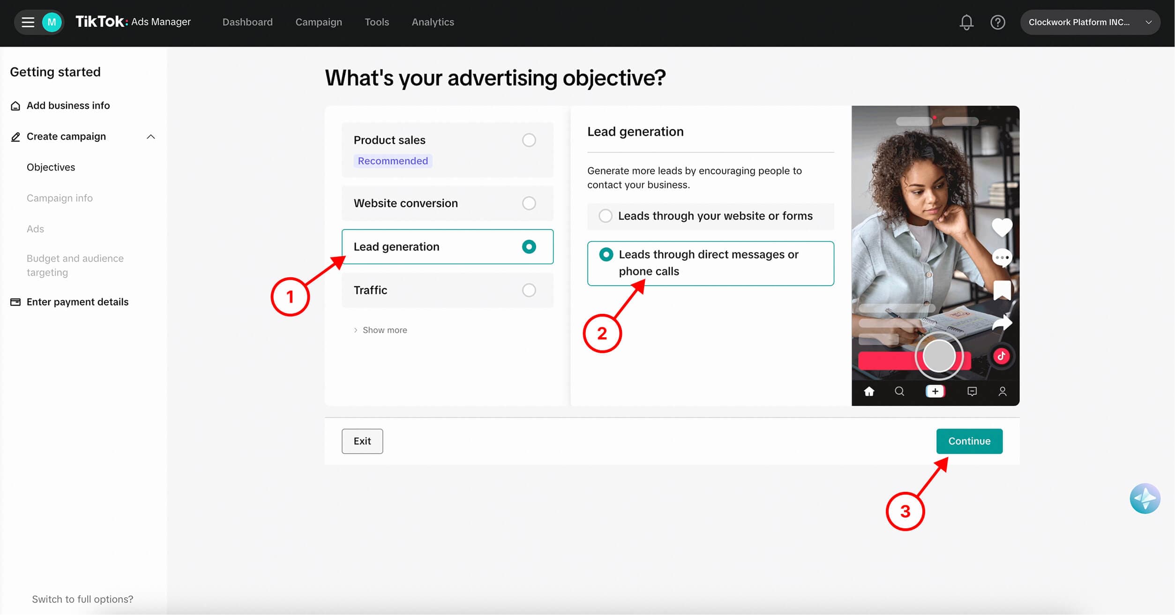The width and height of the screenshot is (1175, 615).
Task: Open the Analytics tab
Action: [x=433, y=22]
